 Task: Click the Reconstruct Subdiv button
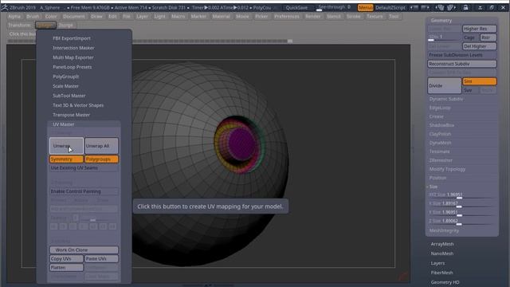tap(462, 64)
